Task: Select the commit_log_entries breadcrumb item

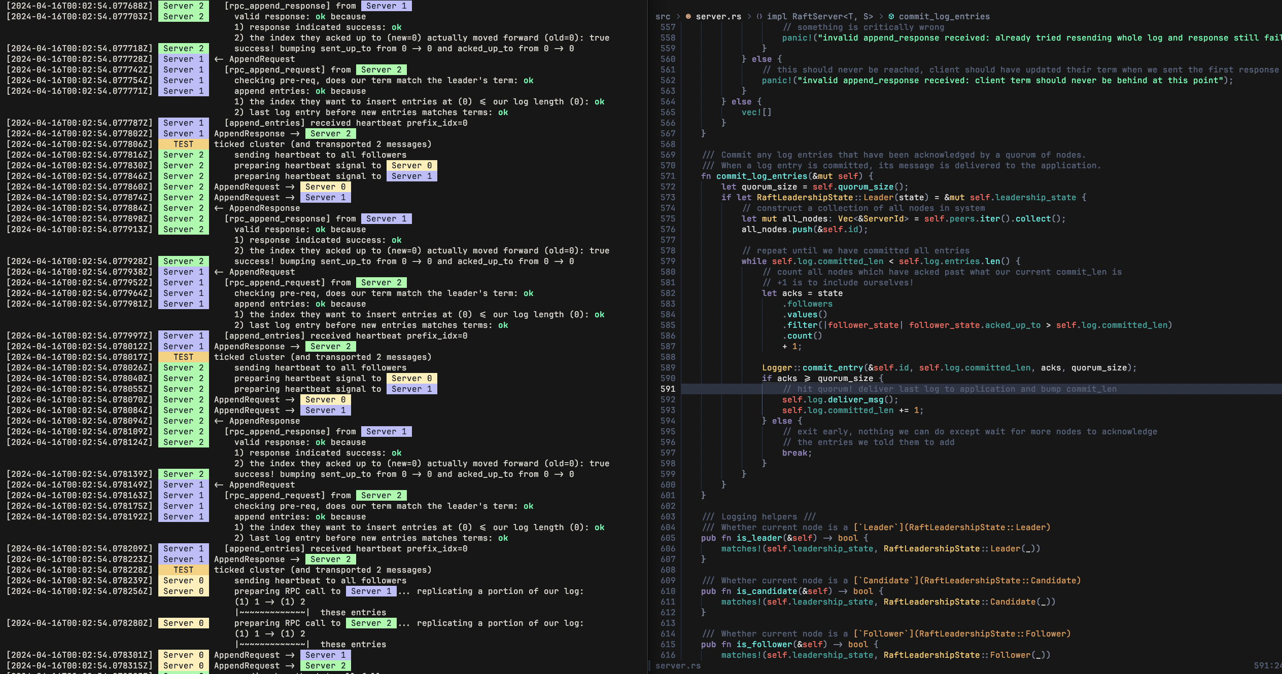Action: [944, 16]
